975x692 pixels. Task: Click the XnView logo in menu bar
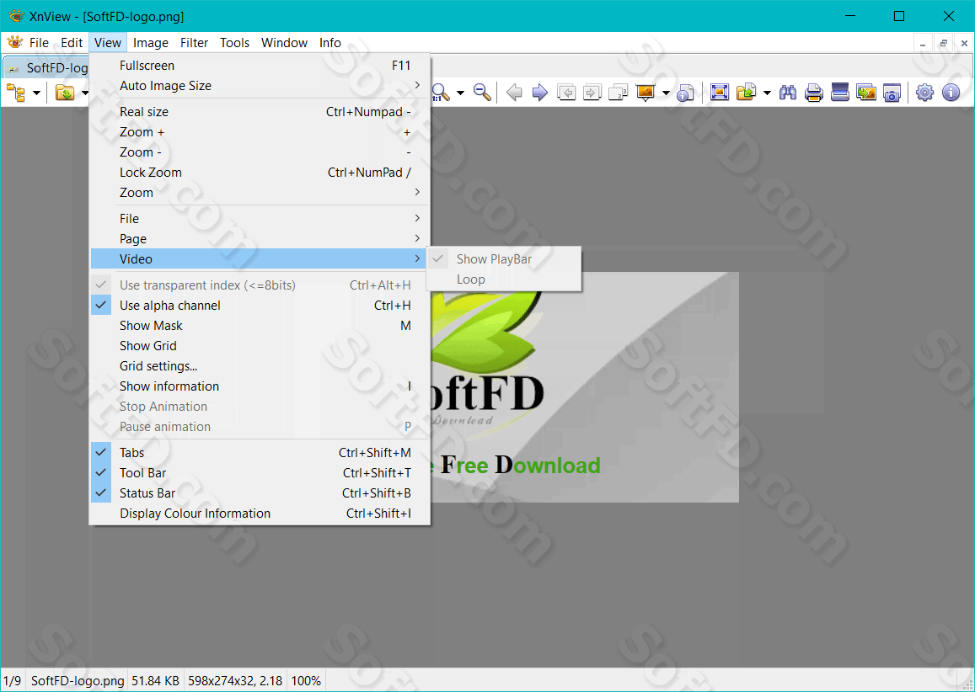[x=14, y=42]
